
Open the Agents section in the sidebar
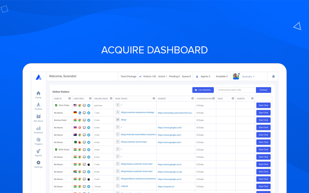(x=38, y=153)
